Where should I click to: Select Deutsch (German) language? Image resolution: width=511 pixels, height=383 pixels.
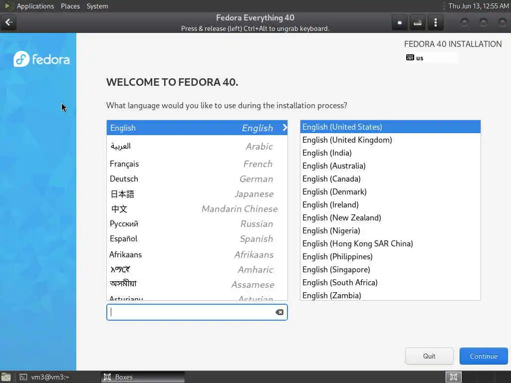(197, 179)
